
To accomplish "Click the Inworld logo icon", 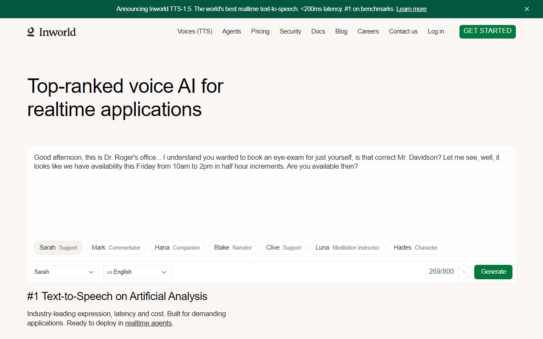I will tap(31, 32).
